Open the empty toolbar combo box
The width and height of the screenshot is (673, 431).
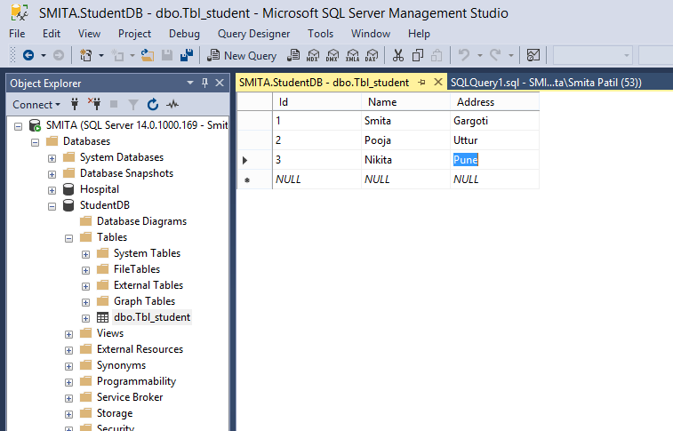pyautogui.click(x=593, y=56)
